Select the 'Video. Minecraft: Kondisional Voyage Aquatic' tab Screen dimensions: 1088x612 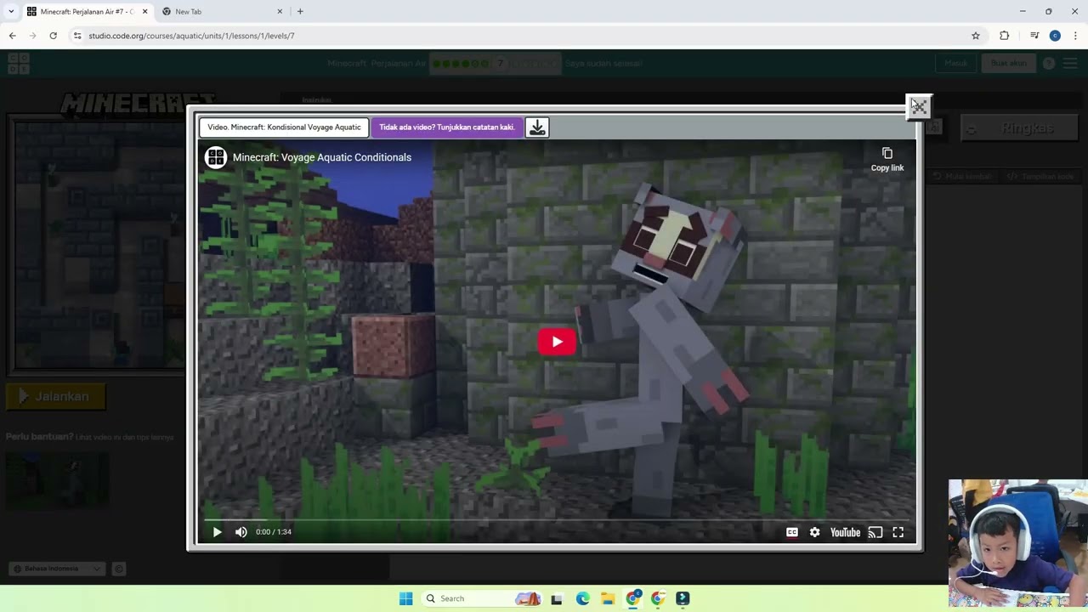click(x=284, y=127)
